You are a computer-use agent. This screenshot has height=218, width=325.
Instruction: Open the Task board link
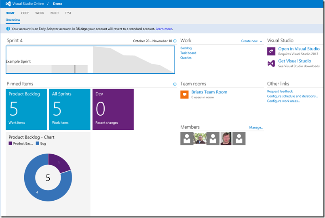pyautogui.click(x=188, y=53)
